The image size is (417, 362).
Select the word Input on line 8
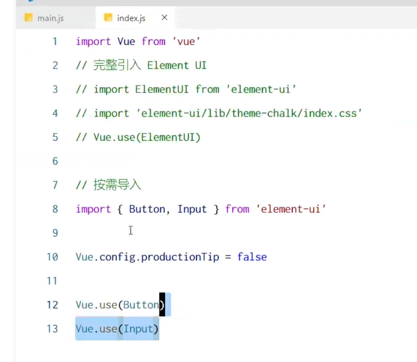[x=192, y=209]
